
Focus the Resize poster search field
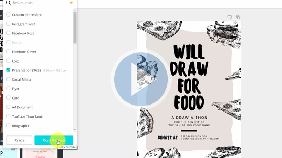click(39, 2)
